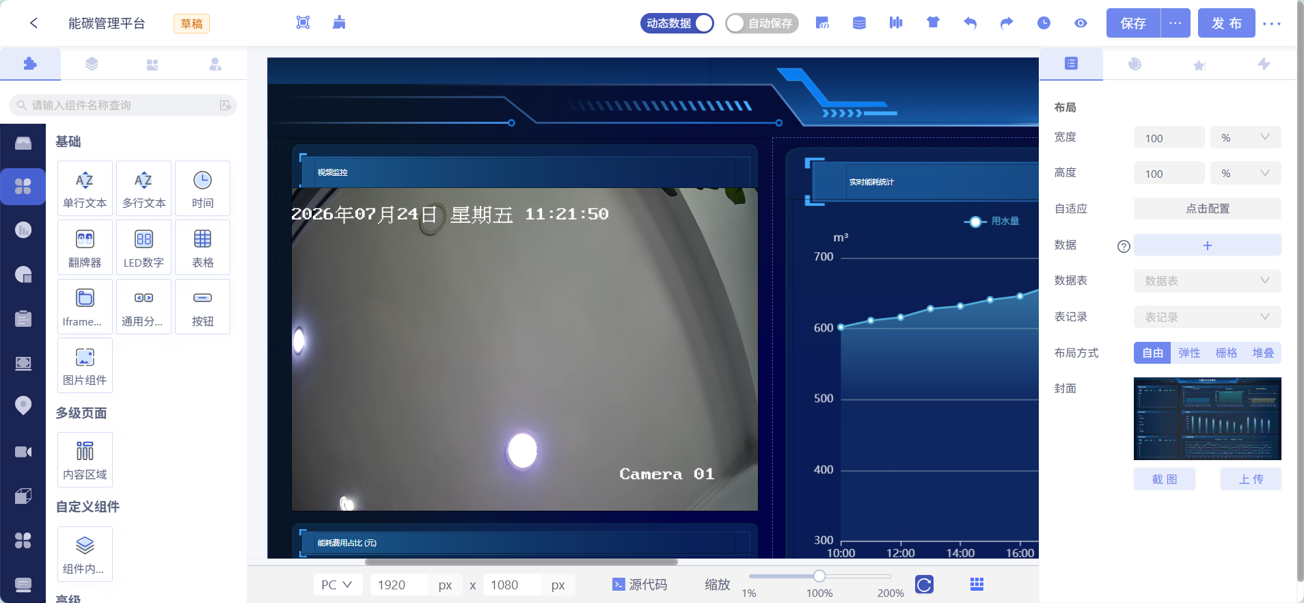Insert the 时间 clock component
Viewport: 1304px width, 603px height.
202,188
